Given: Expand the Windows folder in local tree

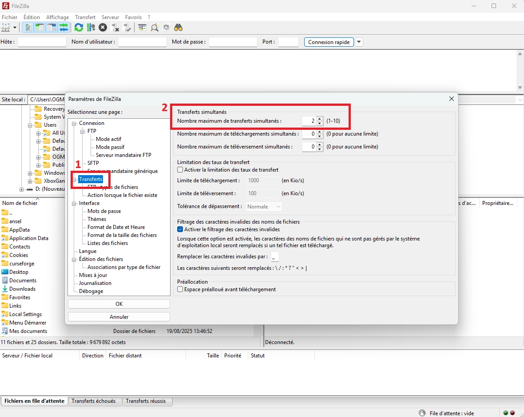Looking at the screenshot, I should [x=30, y=173].
